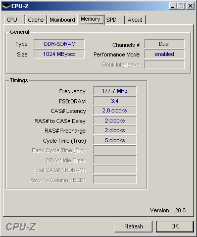Click the empty DRAM Idle Timer field

pos(115,160)
